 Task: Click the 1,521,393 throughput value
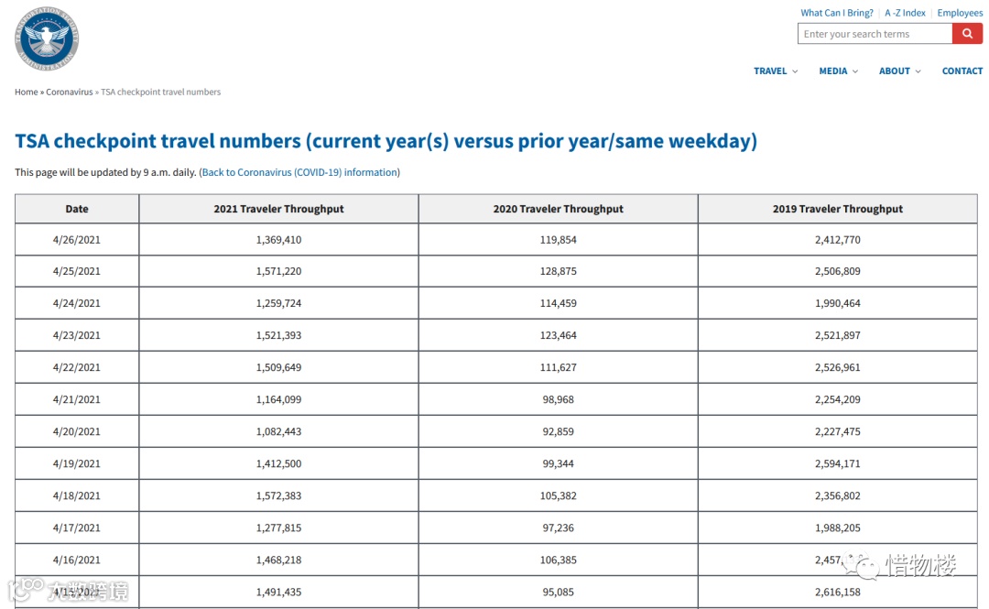pos(278,336)
